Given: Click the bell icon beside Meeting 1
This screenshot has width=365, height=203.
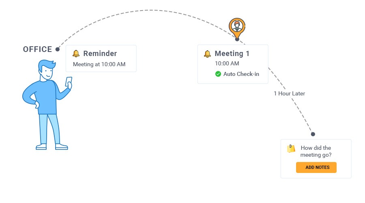Looking at the screenshot, I should point(207,54).
